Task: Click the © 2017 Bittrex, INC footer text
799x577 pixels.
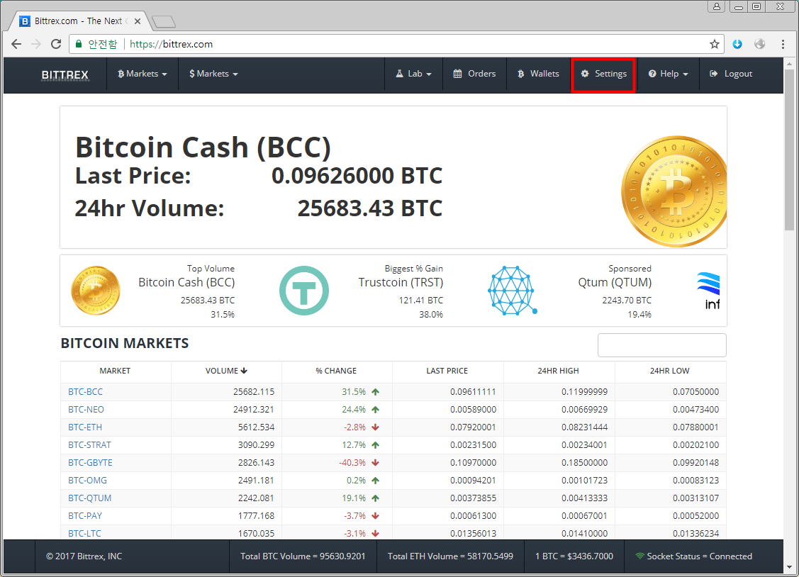Action: [84, 556]
